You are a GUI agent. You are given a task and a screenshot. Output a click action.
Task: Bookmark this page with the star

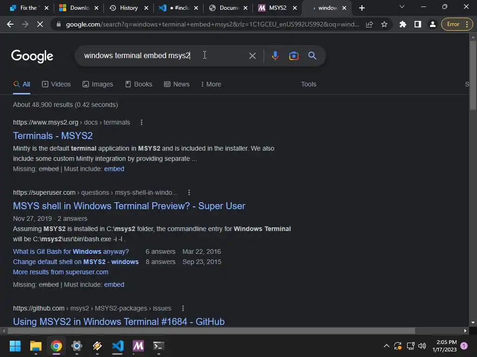[x=384, y=24]
